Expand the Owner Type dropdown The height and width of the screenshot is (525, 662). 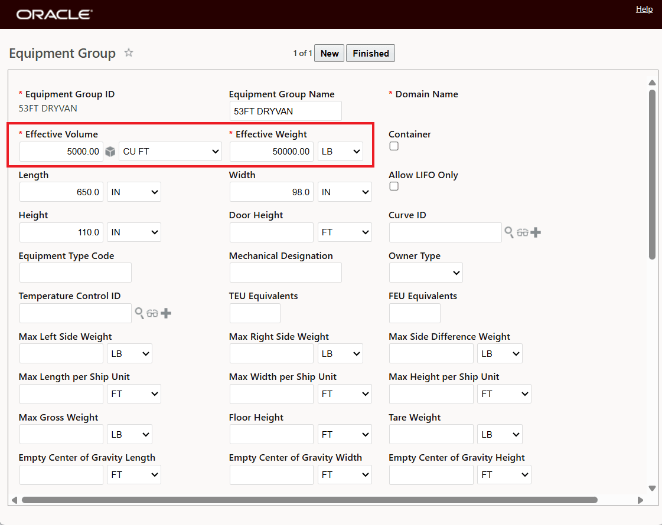point(426,273)
